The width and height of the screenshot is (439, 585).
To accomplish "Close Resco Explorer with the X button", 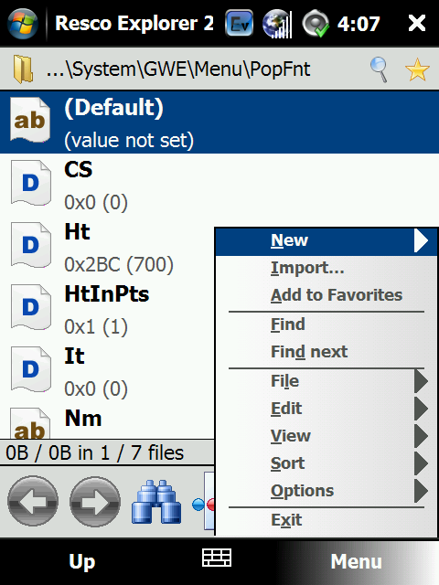I will pyautogui.click(x=417, y=24).
